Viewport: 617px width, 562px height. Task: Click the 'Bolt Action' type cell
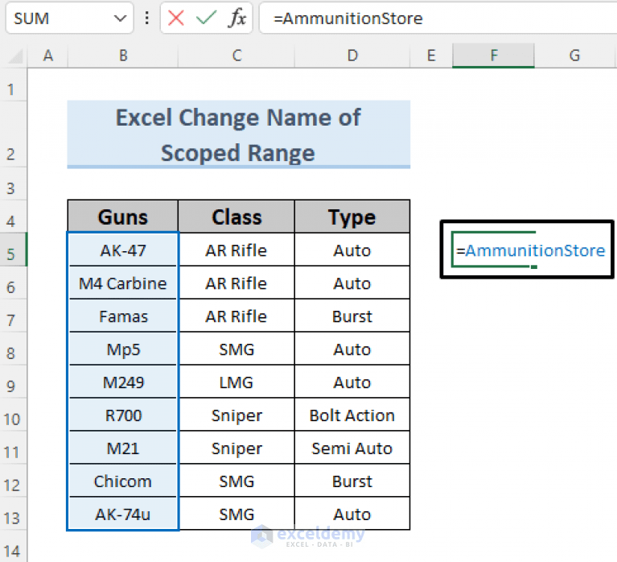click(x=352, y=415)
